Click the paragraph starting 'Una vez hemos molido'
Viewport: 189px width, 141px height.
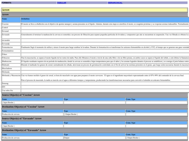point(103,76)
